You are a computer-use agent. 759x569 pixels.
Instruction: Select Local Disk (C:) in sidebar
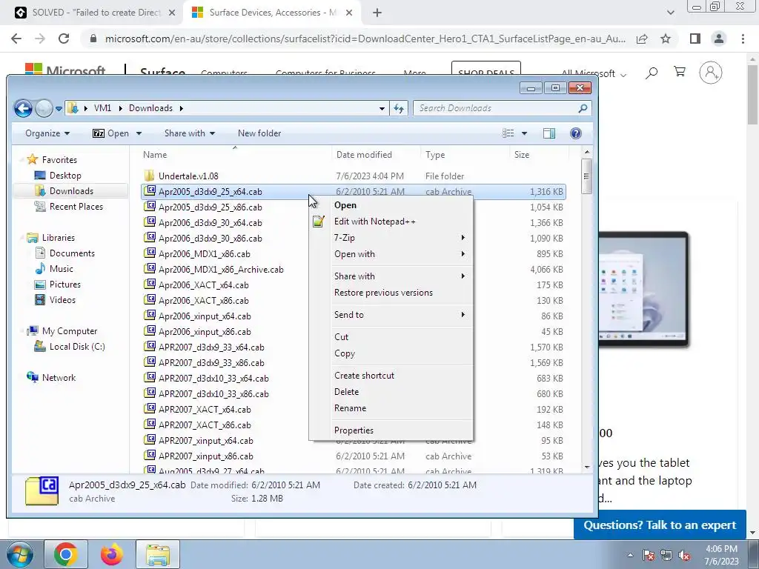coord(77,347)
